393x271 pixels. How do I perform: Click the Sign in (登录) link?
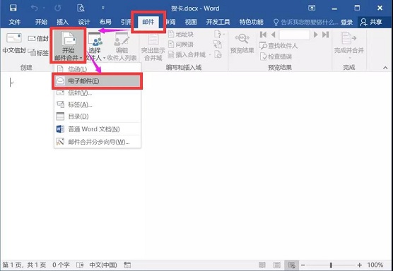[346, 23]
